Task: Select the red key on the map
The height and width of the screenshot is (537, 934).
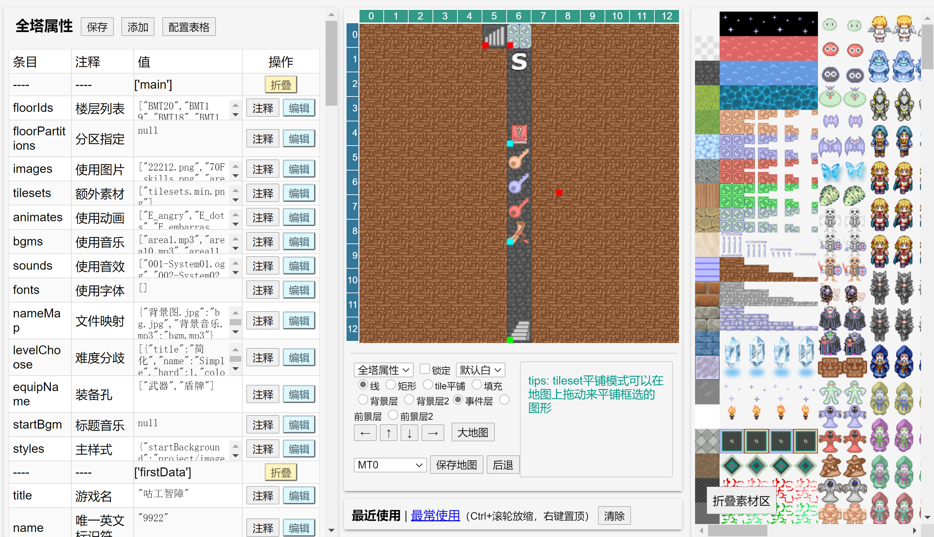Action: pos(519,208)
